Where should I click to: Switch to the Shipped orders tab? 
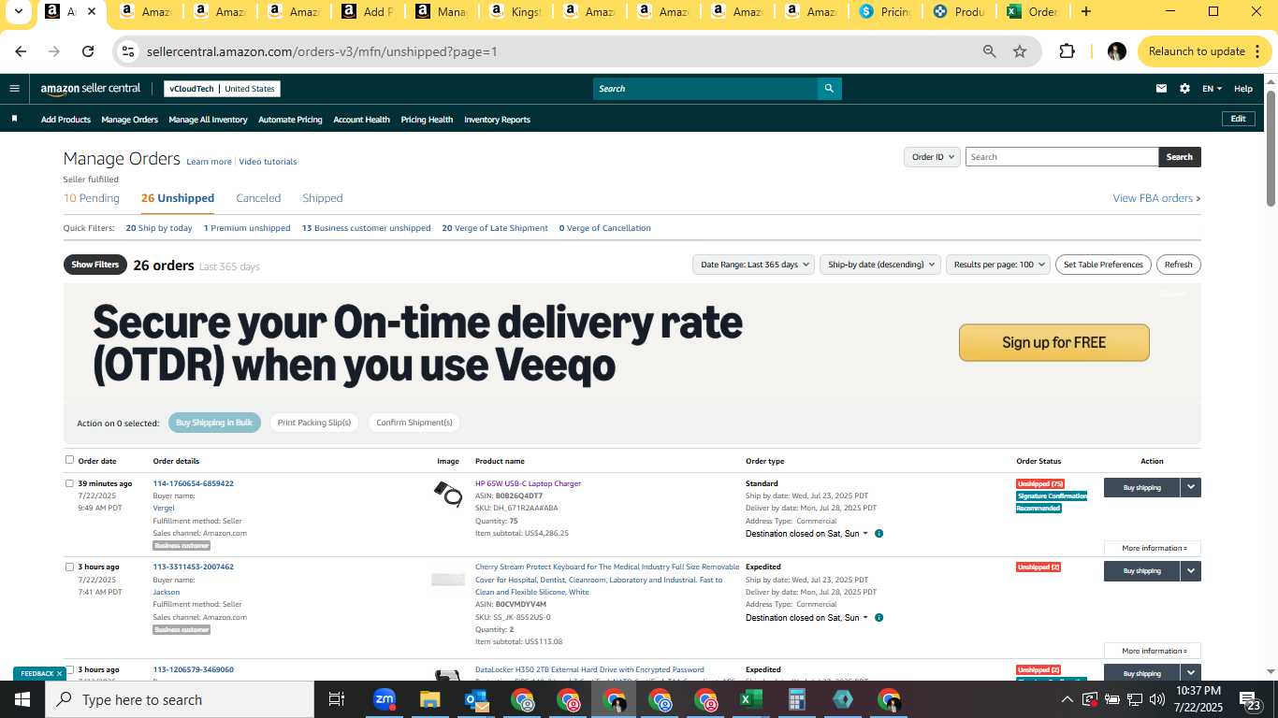coord(323,198)
